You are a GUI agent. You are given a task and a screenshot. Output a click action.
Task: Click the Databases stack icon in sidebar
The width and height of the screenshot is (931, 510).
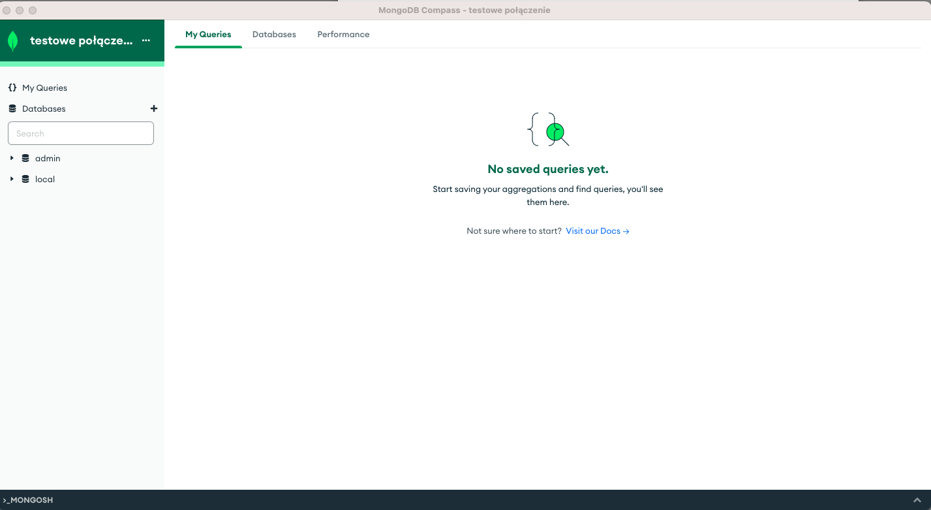pos(12,108)
